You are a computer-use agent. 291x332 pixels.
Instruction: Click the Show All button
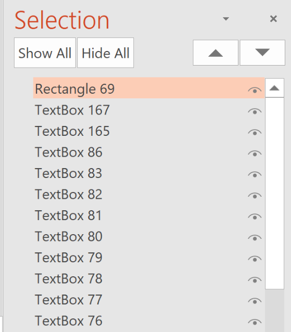point(45,53)
